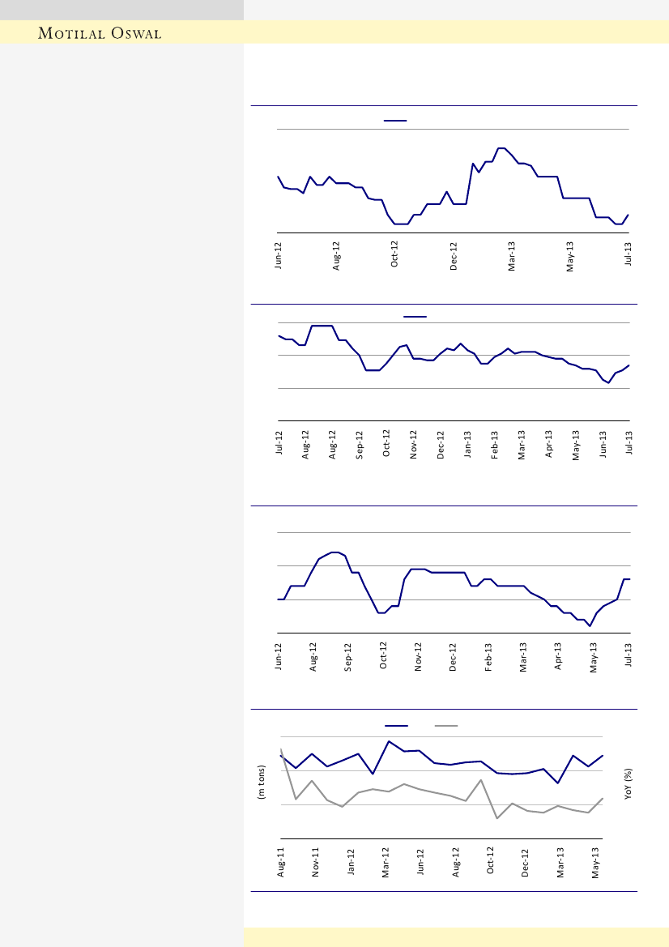The width and height of the screenshot is (669, 947).
Task: Click the dark blue legend line in bottom chart
Action: pyautogui.click(x=396, y=725)
